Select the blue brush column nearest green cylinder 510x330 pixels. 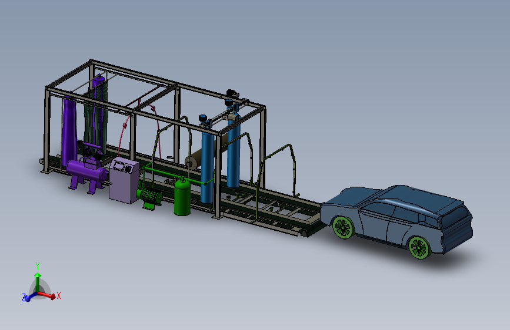pyautogui.click(x=207, y=166)
